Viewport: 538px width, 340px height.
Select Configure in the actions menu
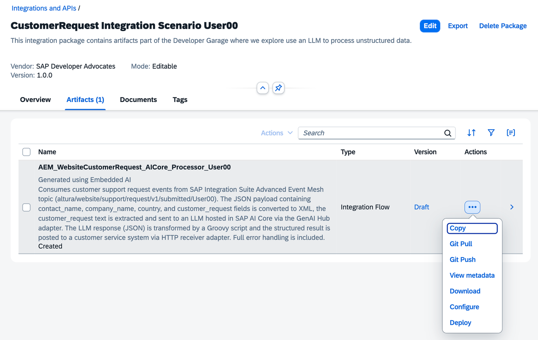(x=464, y=307)
